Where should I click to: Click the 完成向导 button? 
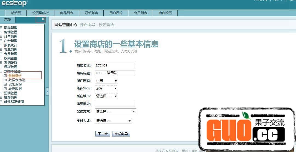[121, 134]
